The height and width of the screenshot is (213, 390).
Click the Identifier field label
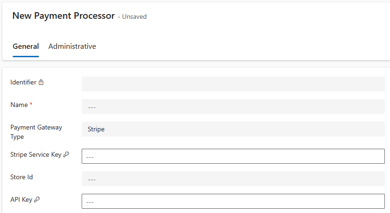coord(23,82)
